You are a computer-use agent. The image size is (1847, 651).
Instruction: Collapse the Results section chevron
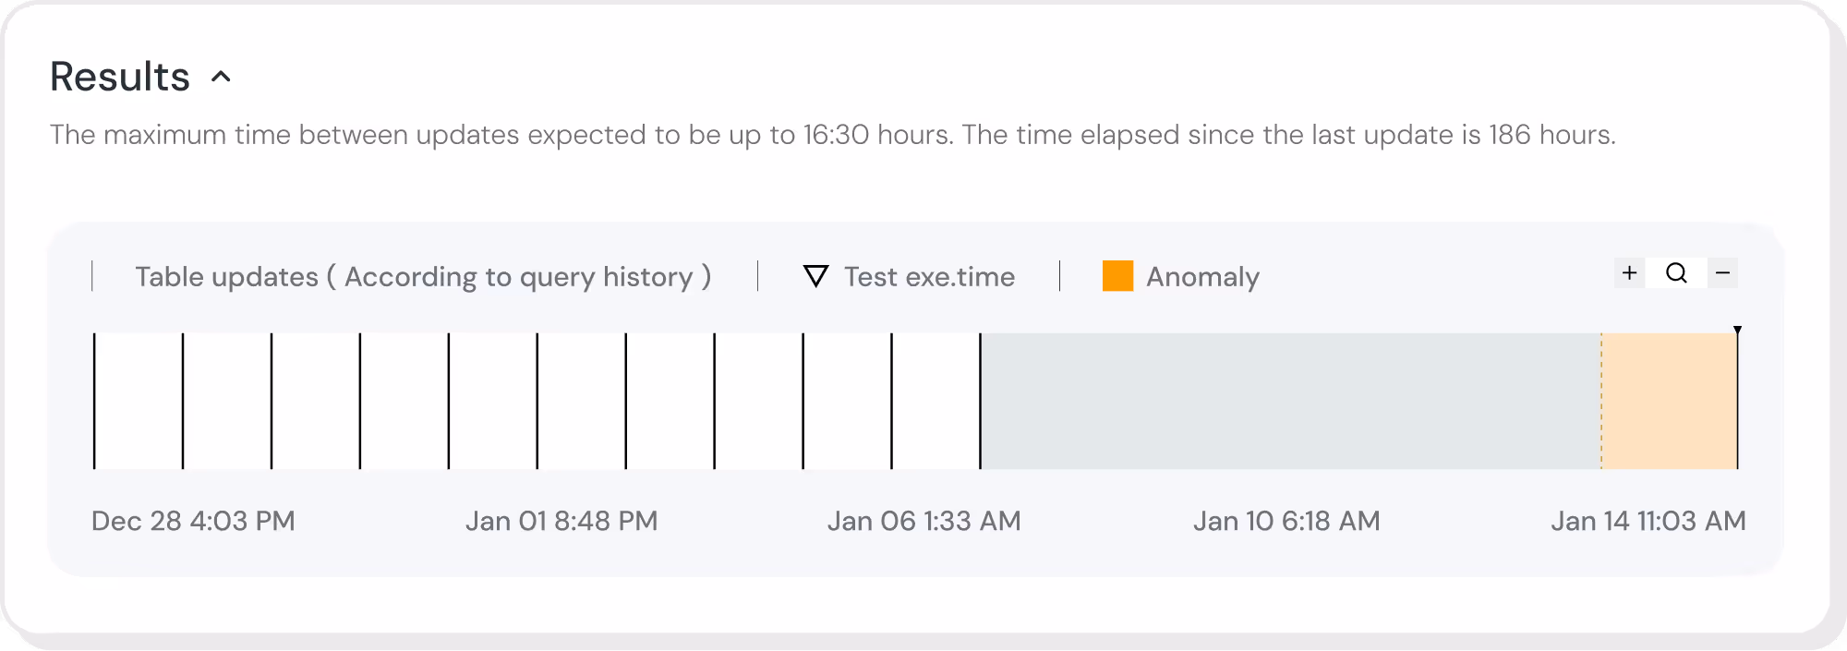(221, 77)
